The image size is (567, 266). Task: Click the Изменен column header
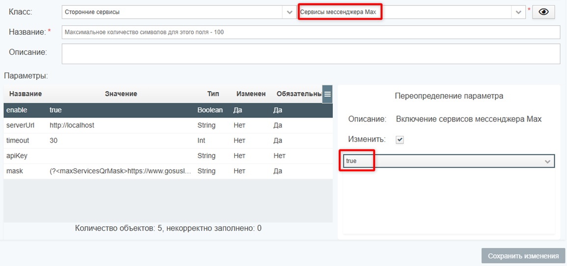pyautogui.click(x=251, y=94)
